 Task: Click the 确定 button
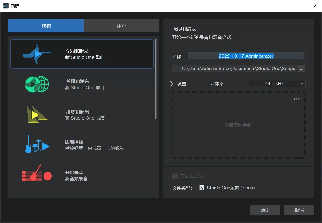(265, 210)
